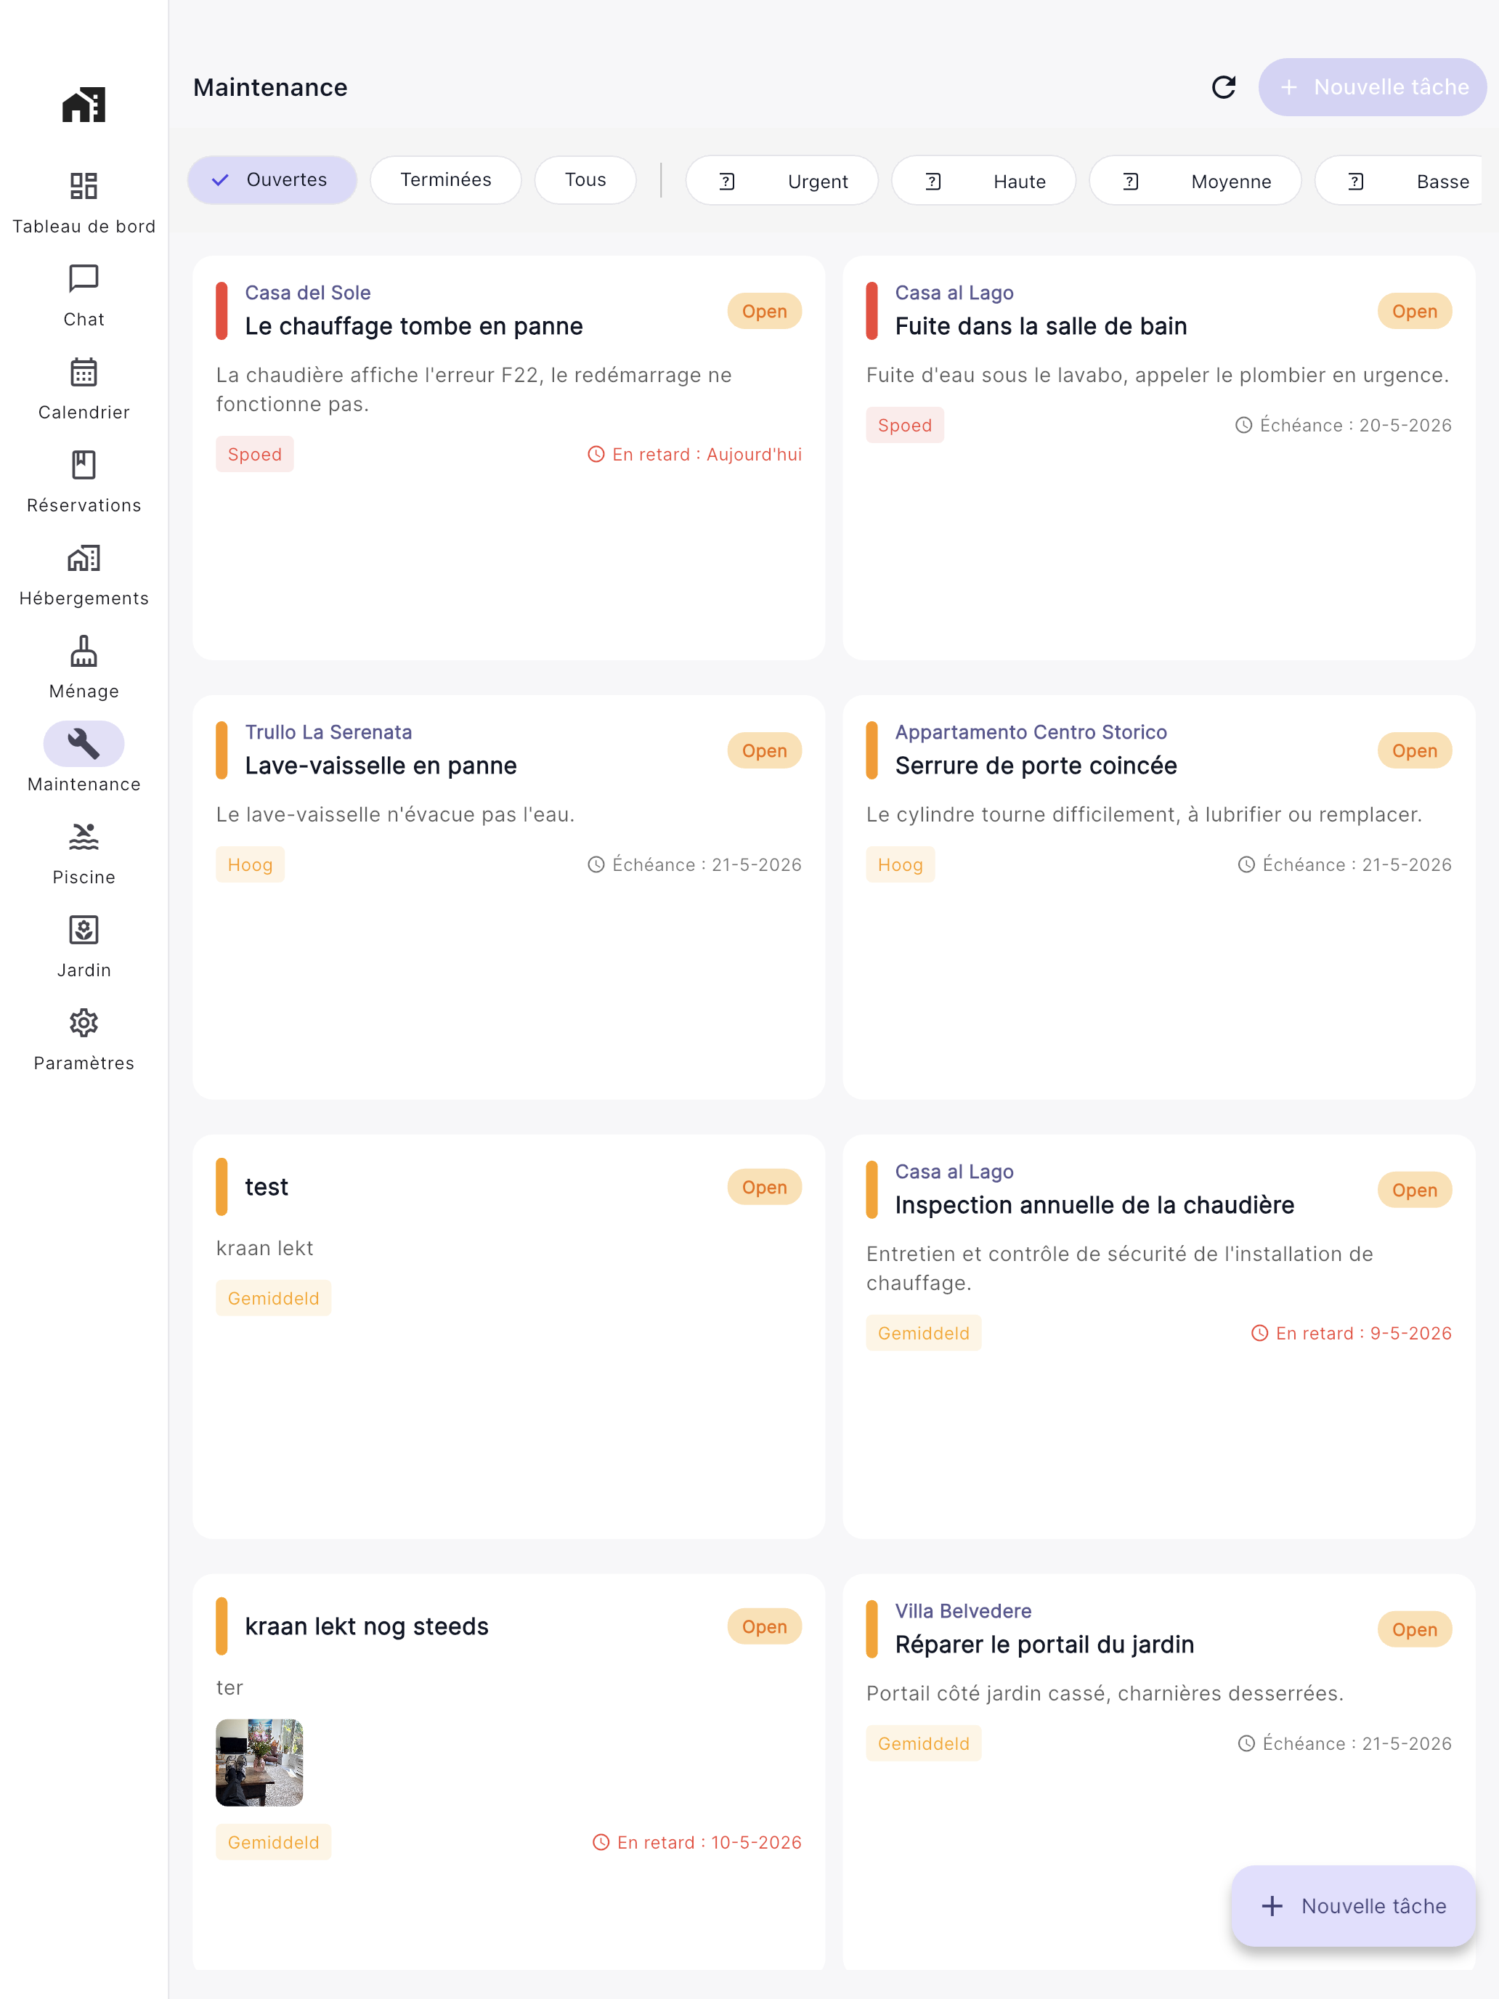The height and width of the screenshot is (1999, 1499).
Task: Select the Terminées filter tab
Action: click(x=445, y=180)
